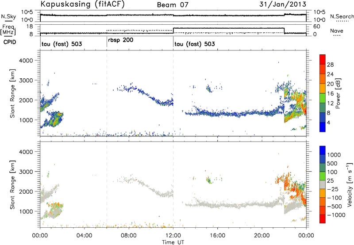The height and width of the screenshot is (245, 354).
Task: Pick the light green segment of Power colorbar
Action: pos(323,98)
